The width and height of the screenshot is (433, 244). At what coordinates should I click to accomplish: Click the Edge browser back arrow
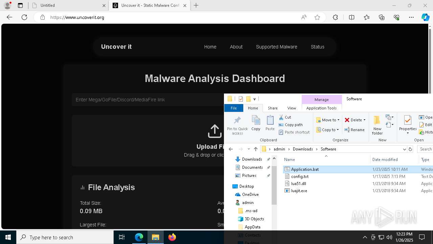click(x=9, y=17)
